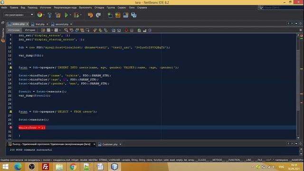Close the index.php tab
The height and width of the screenshot is (171, 304).
coord(27,24)
